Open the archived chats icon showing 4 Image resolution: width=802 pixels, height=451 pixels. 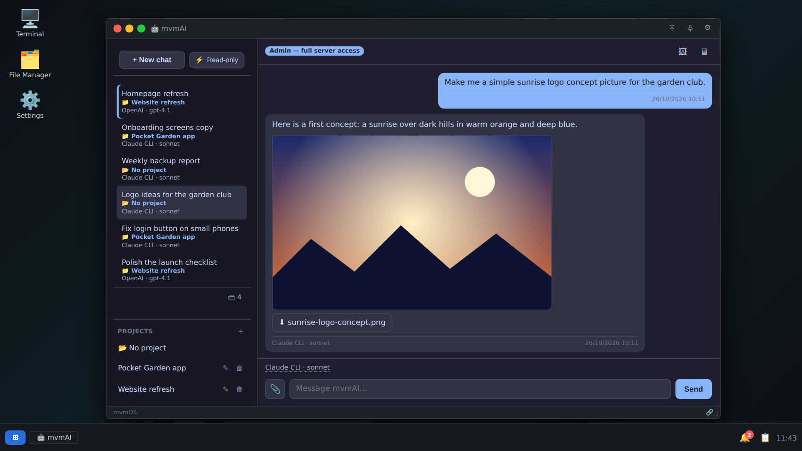(x=235, y=297)
